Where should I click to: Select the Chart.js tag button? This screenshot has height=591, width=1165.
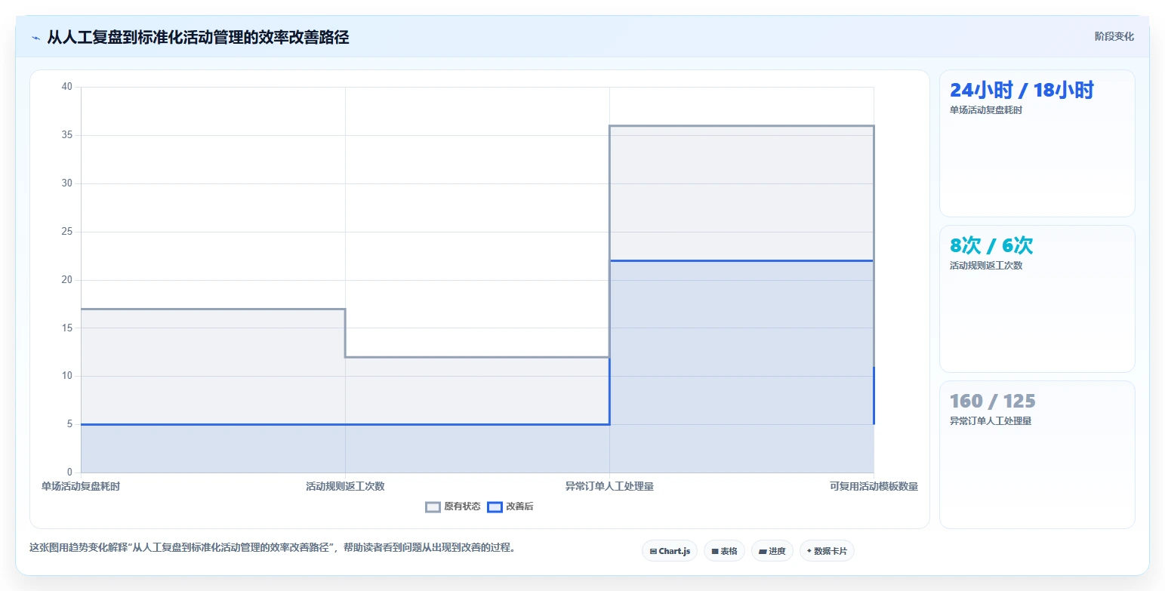click(x=670, y=551)
